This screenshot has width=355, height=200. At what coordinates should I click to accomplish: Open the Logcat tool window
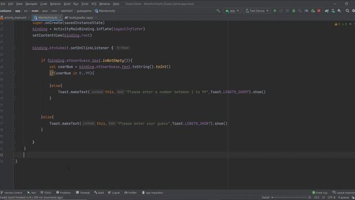[x=114, y=193]
